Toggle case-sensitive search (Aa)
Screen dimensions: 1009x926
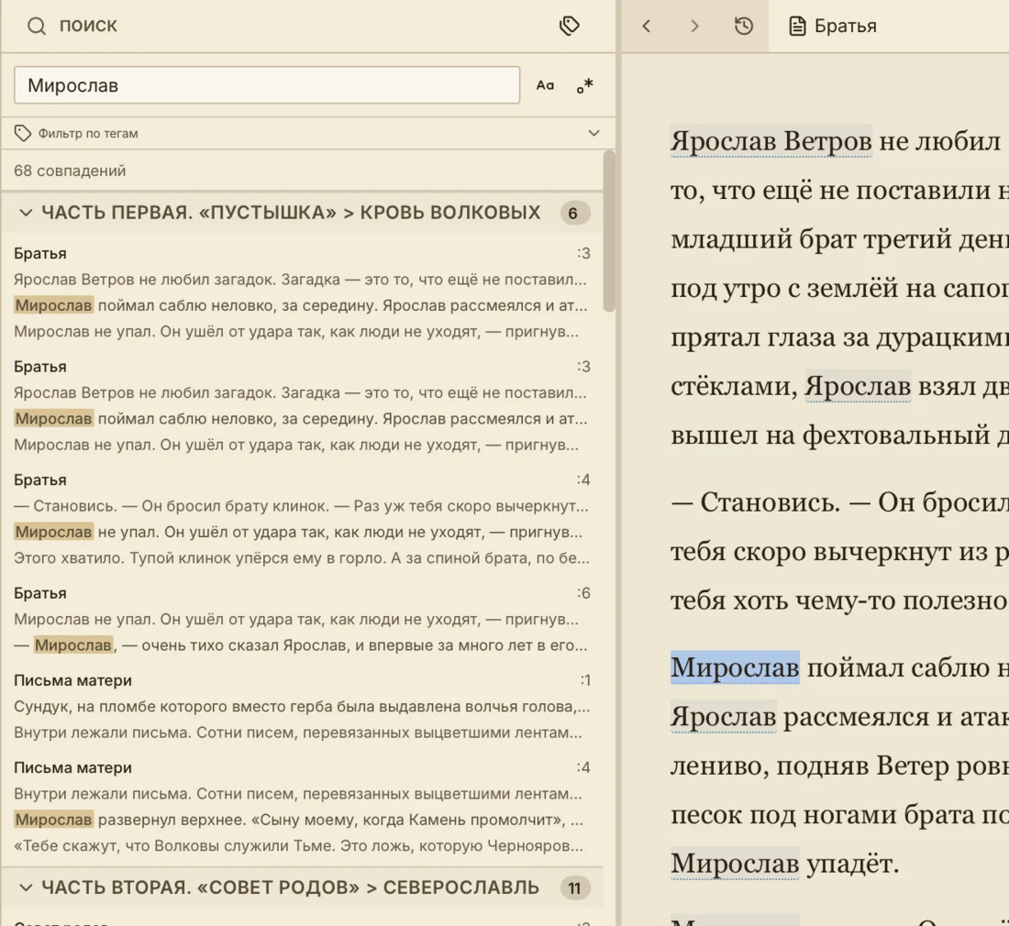[x=545, y=85]
